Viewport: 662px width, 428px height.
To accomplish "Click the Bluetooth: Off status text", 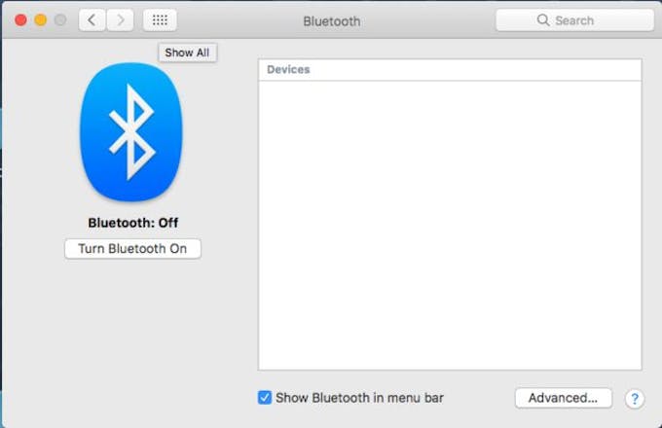I will pyautogui.click(x=133, y=223).
